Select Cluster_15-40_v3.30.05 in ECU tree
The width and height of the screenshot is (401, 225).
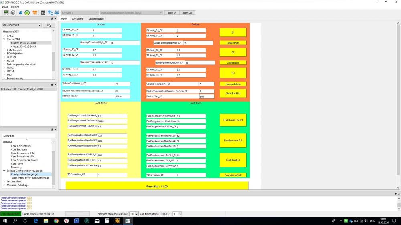23,46
